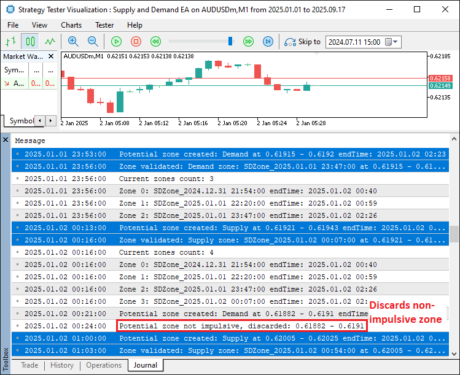Maximize the Strategy Tester window

417,9
